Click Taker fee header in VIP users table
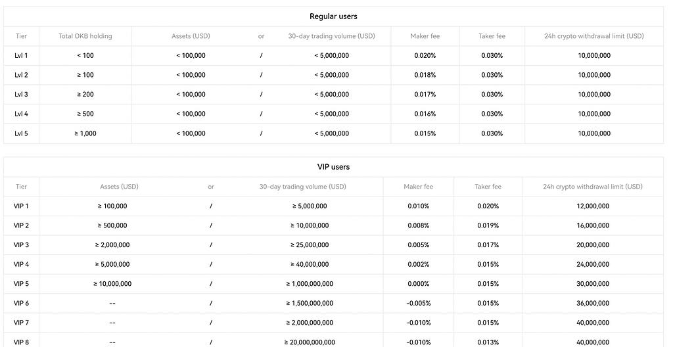Viewport: 673px width, 347px height. [488, 187]
